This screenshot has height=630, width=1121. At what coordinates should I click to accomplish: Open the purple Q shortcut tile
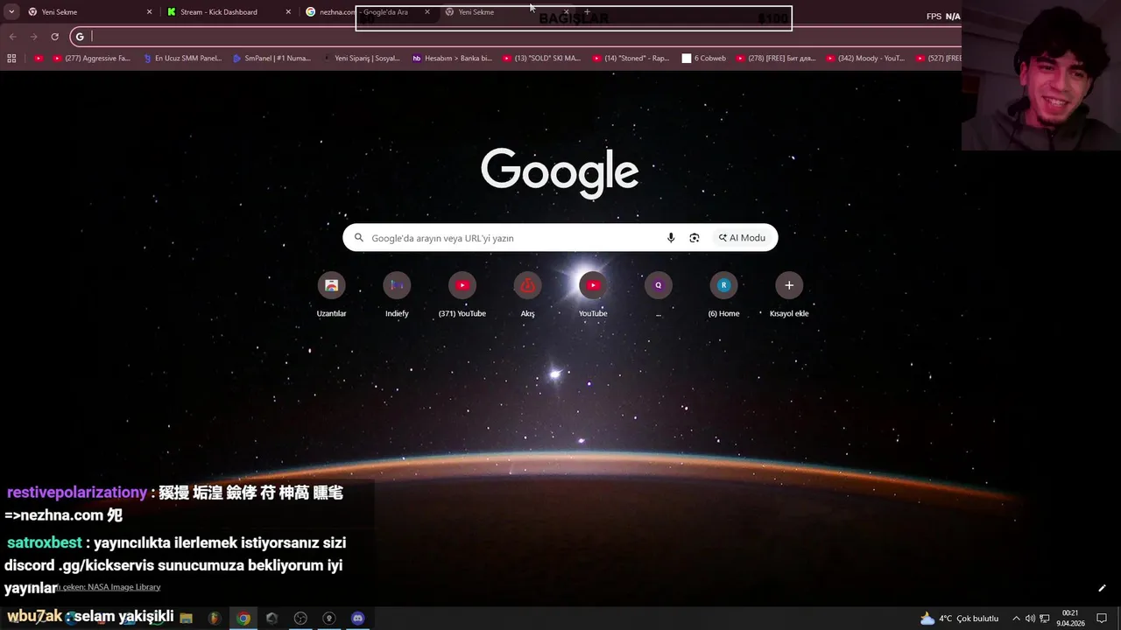659,294
